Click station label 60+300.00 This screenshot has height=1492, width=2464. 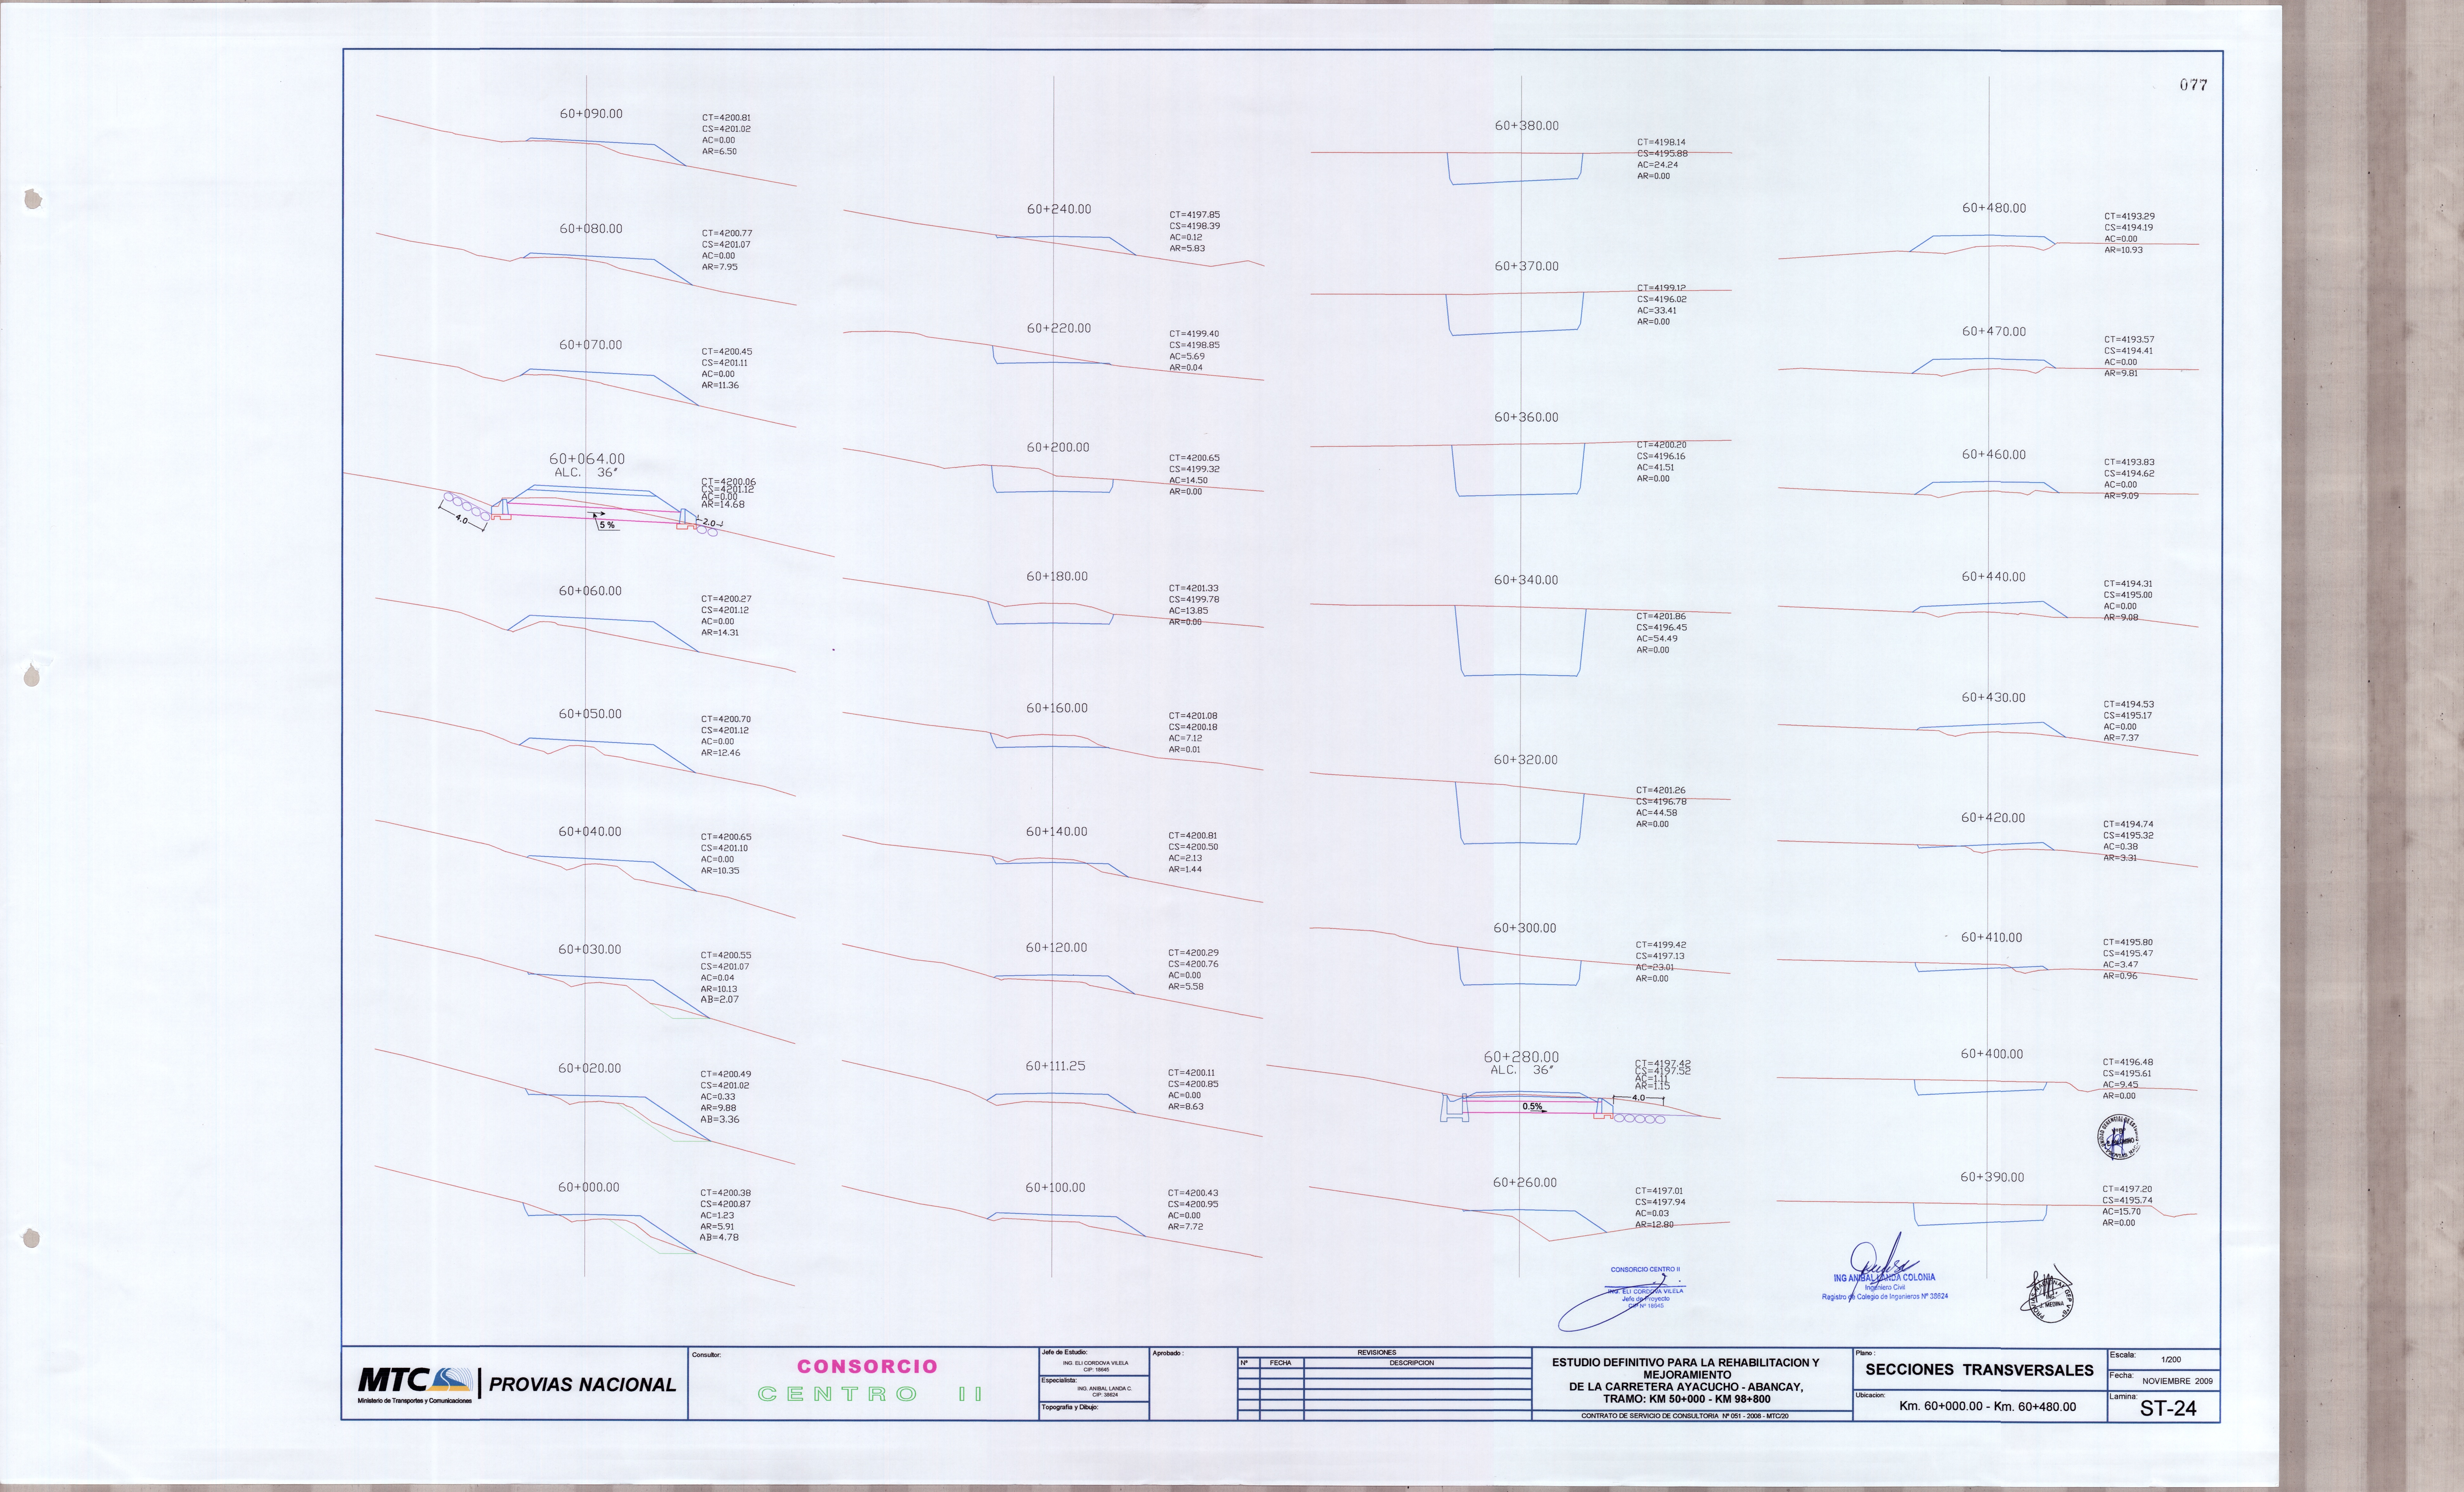tap(1525, 928)
